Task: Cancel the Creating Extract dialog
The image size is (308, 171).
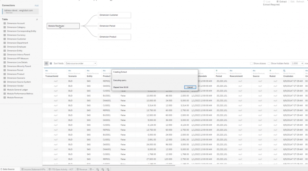Action: (x=190, y=87)
